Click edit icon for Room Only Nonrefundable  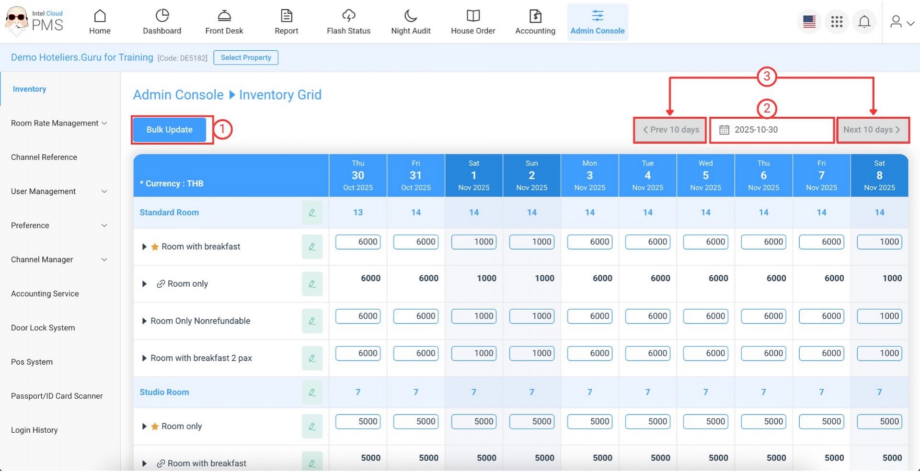click(x=312, y=321)
